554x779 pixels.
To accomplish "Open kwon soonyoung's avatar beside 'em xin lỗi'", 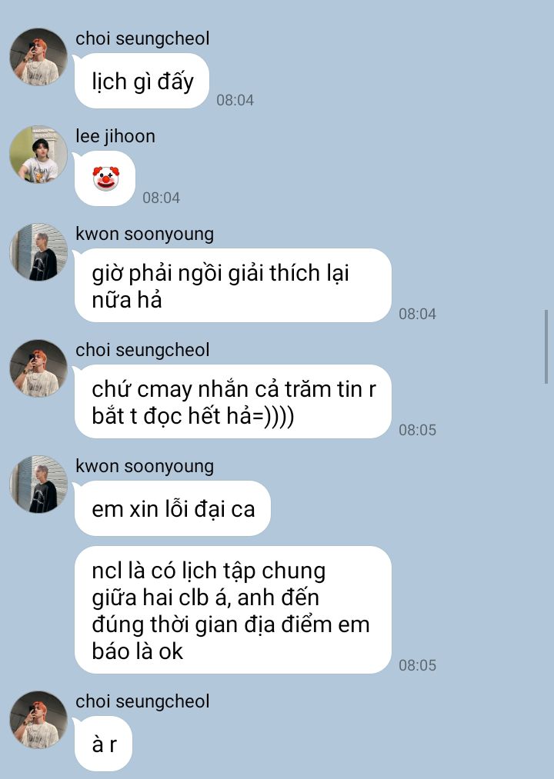I will point(38,484).
